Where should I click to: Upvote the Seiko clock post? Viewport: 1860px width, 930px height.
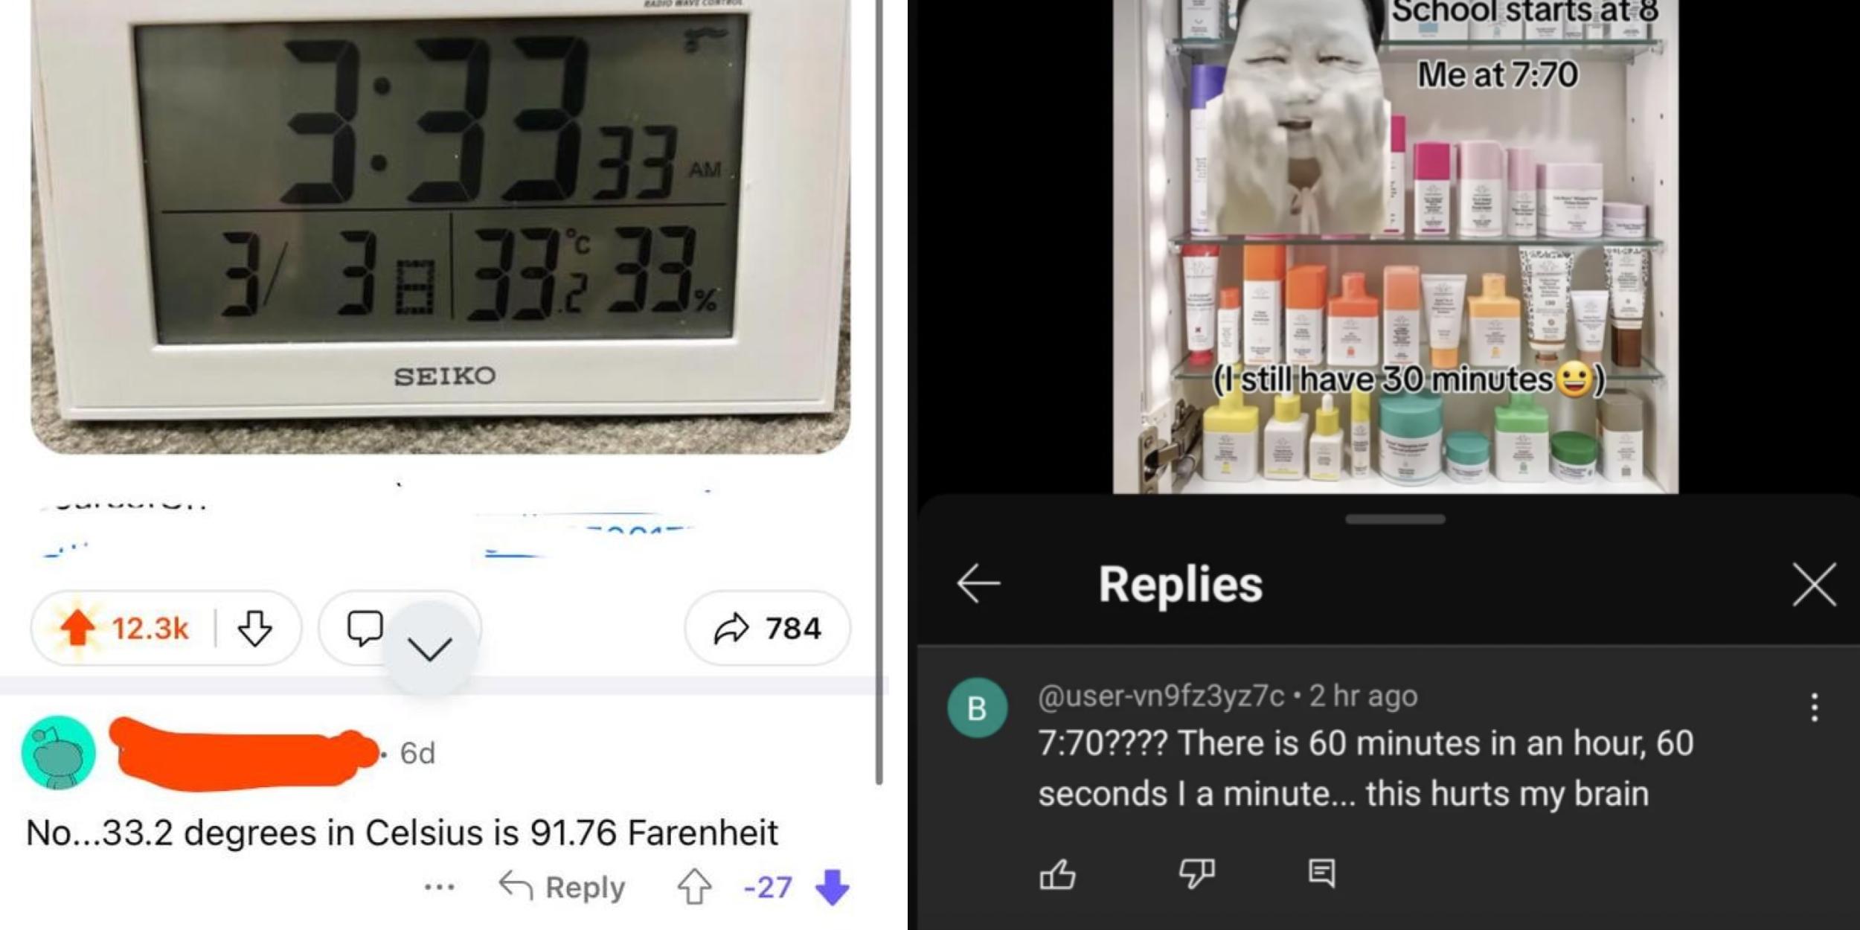click(77, 629)
